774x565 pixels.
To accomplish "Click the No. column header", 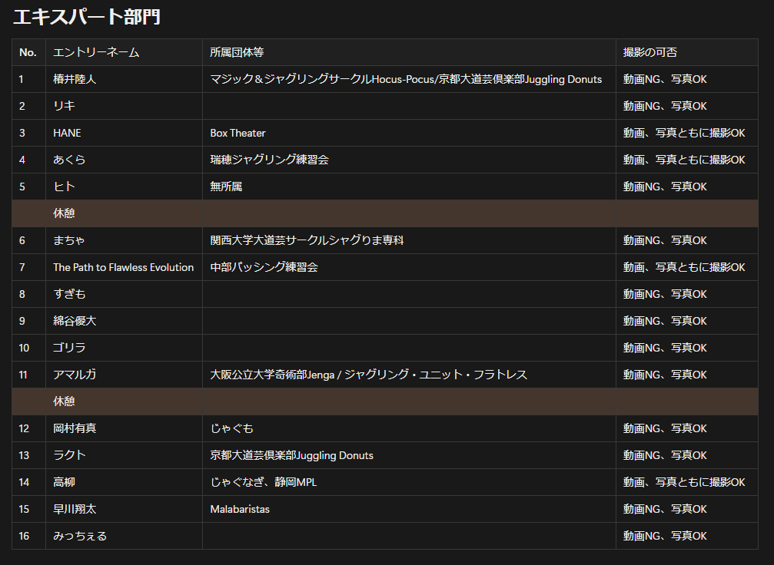I will pyautogui.click(x=28, y=52).
